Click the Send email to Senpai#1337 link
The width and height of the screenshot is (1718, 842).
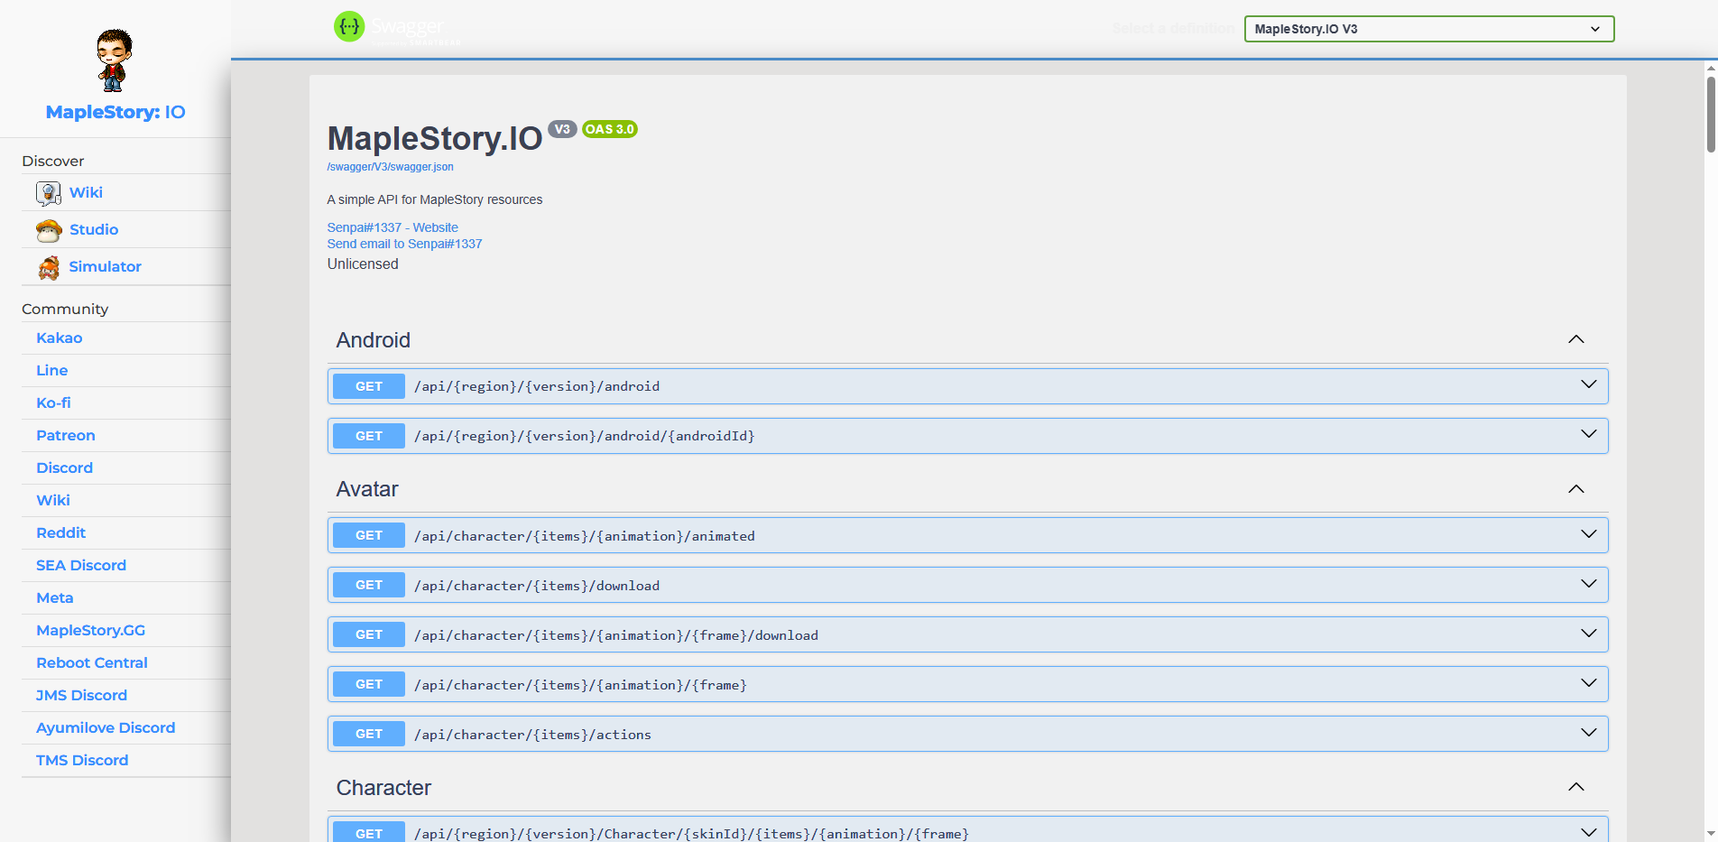coord(403,244)
